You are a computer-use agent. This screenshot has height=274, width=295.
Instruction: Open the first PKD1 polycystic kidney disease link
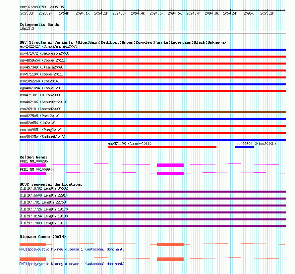(x=72, y=250)
